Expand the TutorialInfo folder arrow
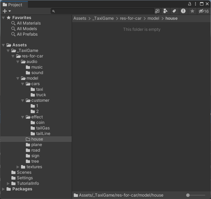This screenshot has width=211, height=199. (8, 183)
